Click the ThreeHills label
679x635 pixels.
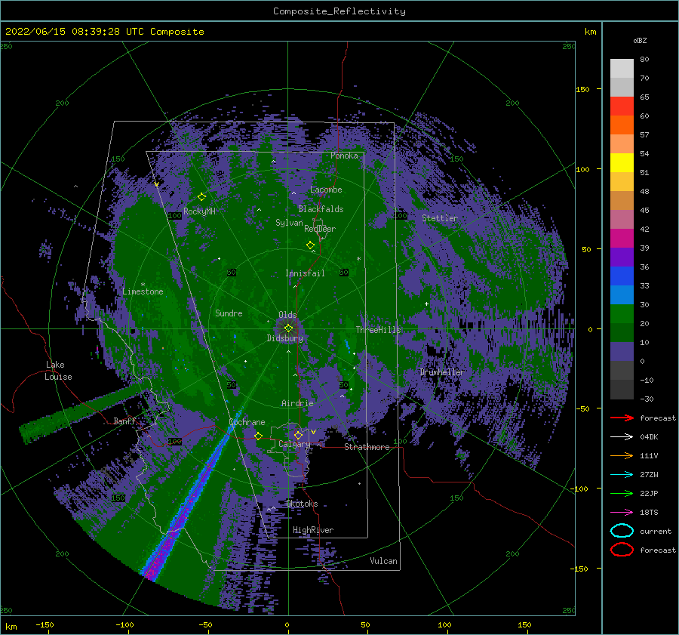pyautogui.click(x=379, y=330)
